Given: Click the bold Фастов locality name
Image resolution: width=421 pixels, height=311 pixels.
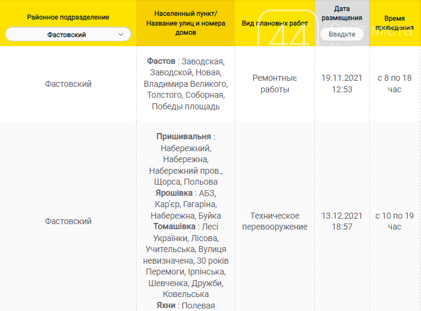Looking at the screenshot, I should [162, 61].
